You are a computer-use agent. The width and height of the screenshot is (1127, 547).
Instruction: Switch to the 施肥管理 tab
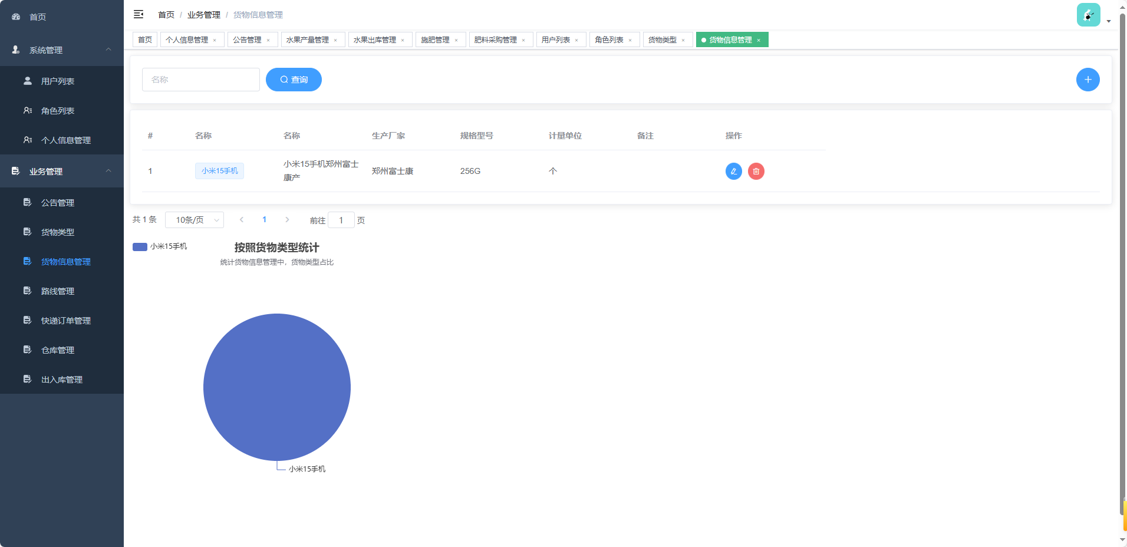coord(436,39)
